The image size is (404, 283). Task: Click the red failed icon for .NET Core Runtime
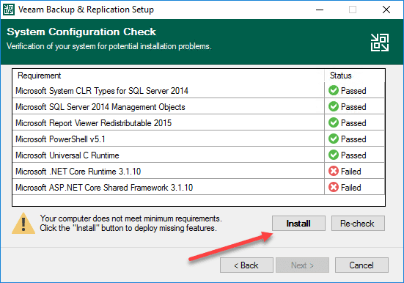334,171
